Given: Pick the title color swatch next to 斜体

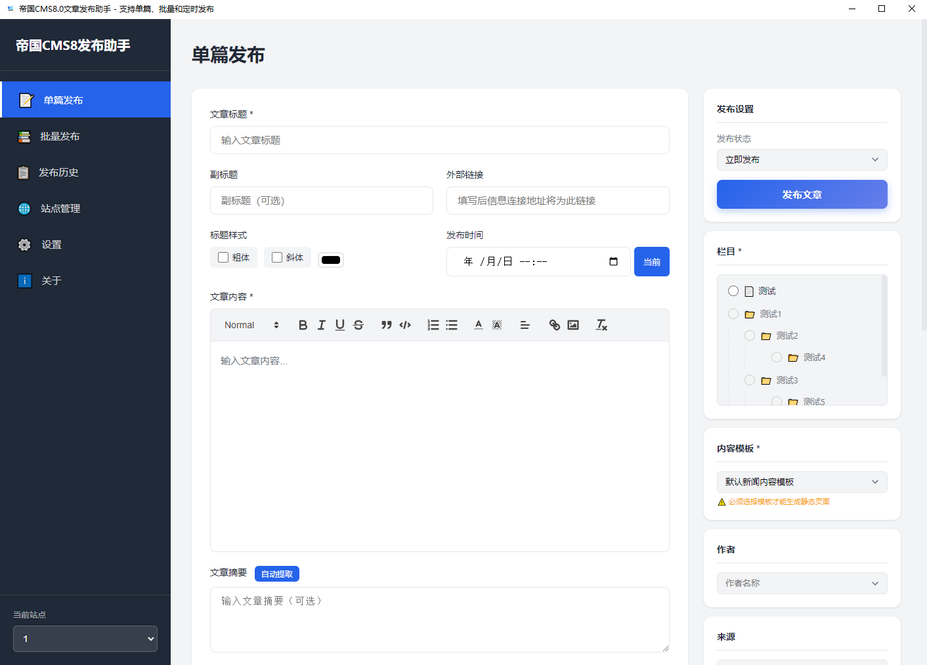Looking at the screenshot, I should pyautogui.click(x=331, y=259).
